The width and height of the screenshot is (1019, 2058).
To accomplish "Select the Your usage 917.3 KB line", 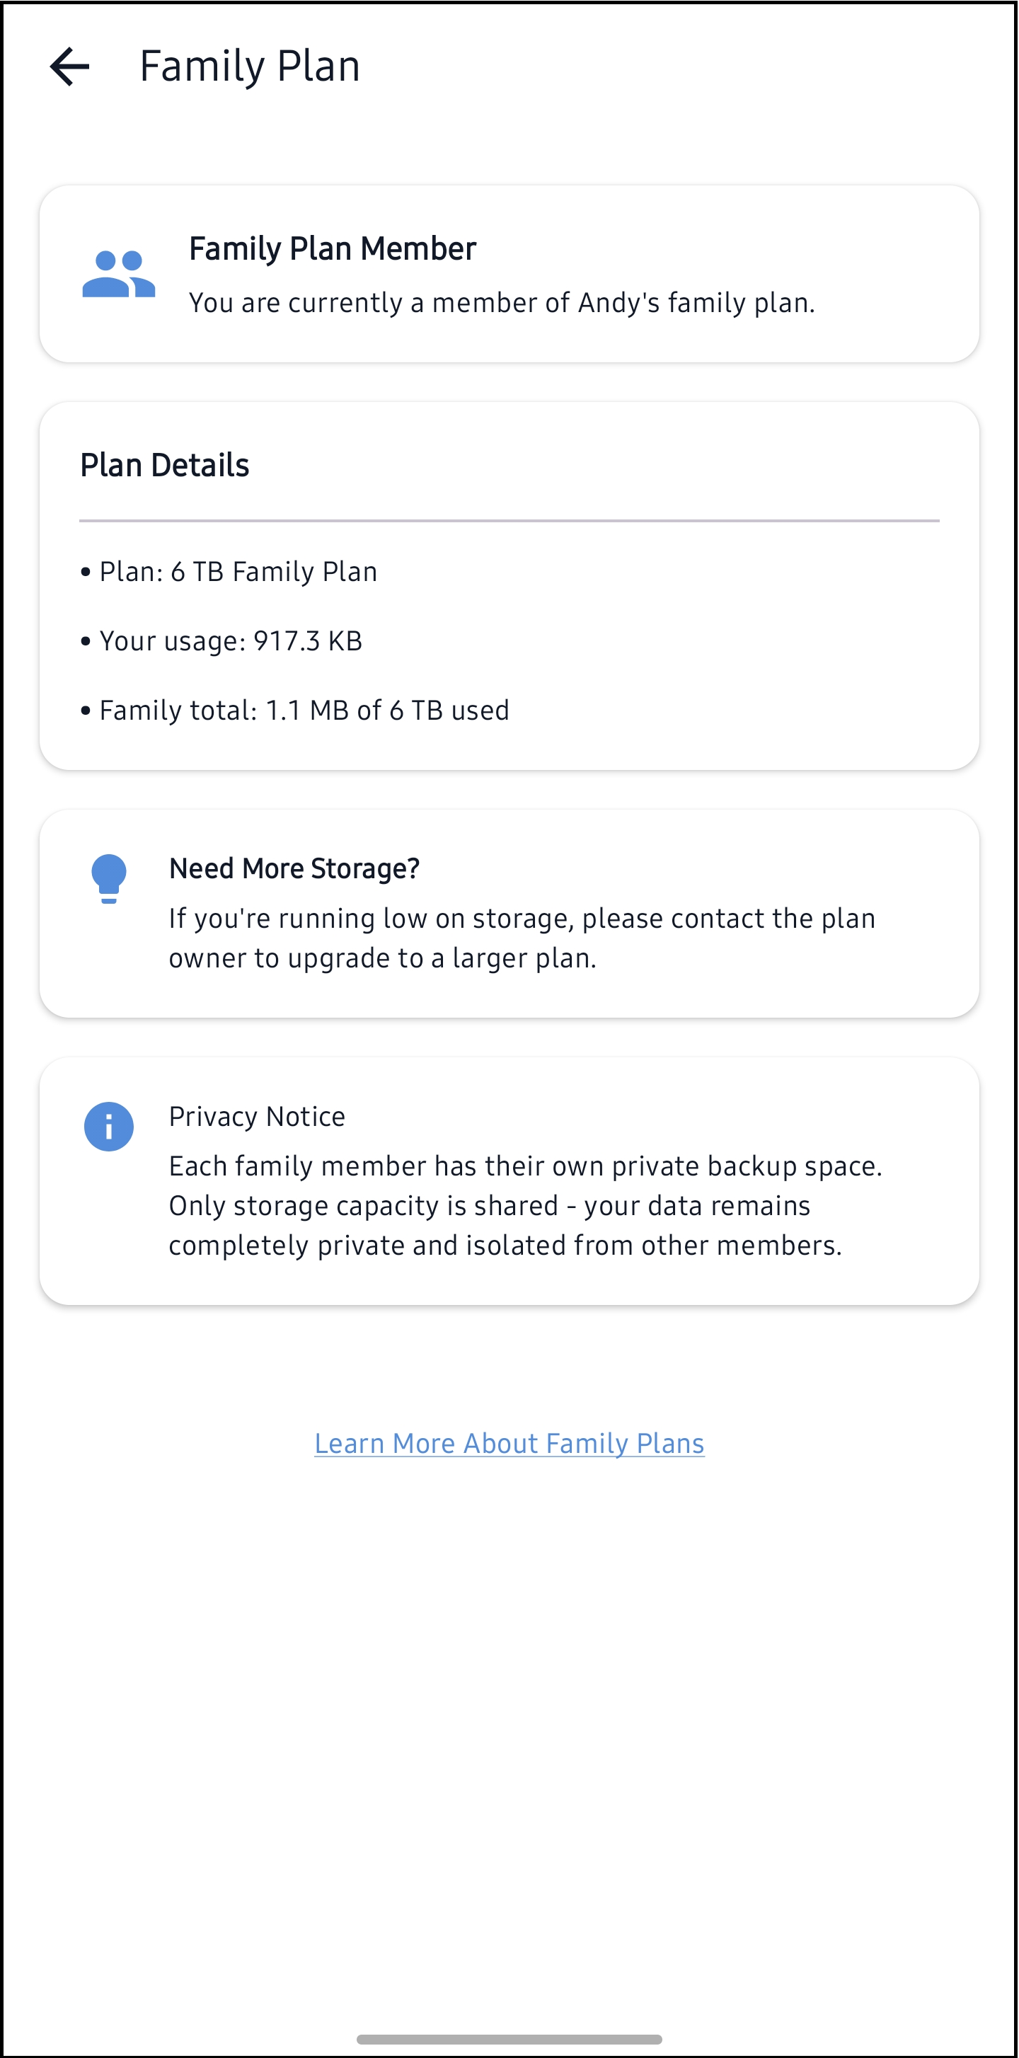I will click(x=231, y=640).
